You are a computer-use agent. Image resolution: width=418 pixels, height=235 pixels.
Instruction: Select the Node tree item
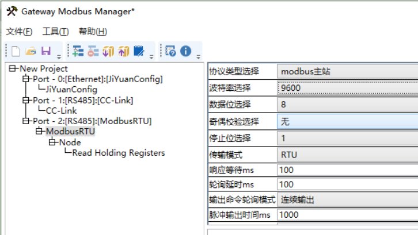point(70,142)
